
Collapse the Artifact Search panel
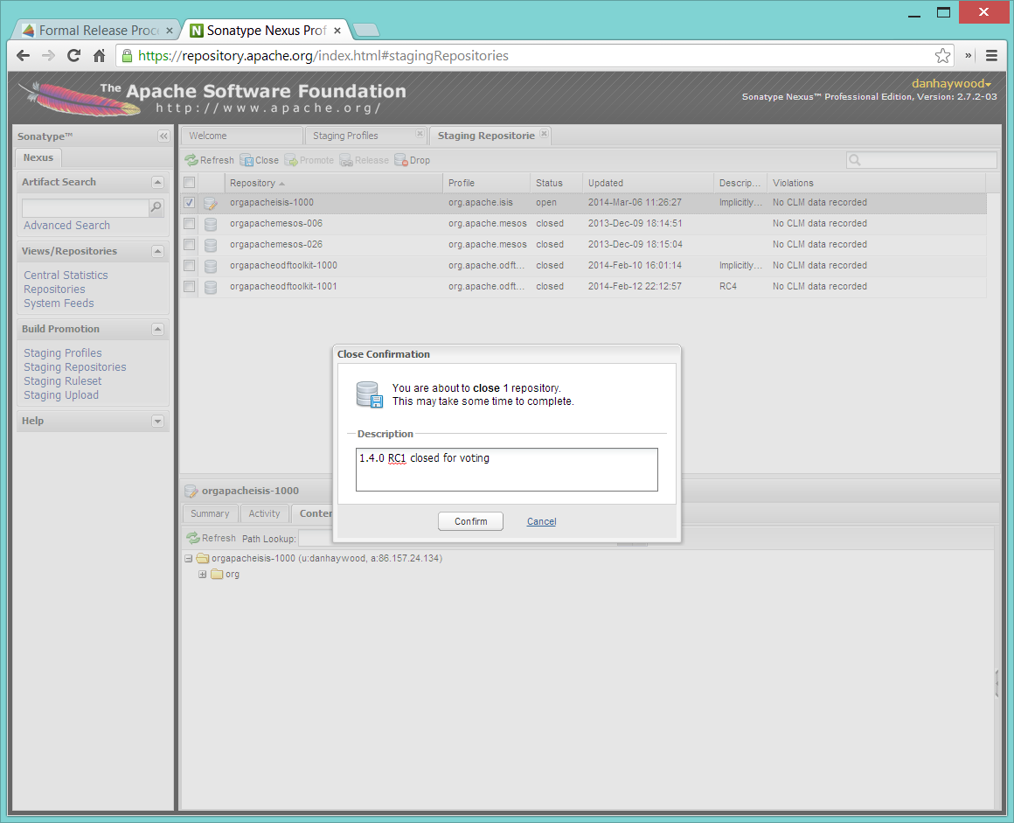[157, 183]
